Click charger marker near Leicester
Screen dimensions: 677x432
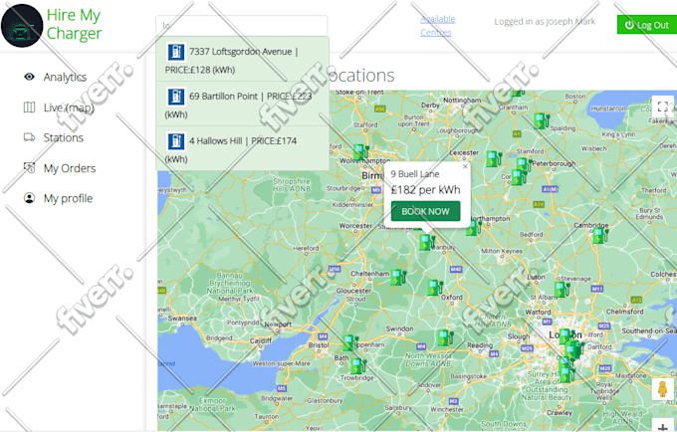click(x=493, y=159)
